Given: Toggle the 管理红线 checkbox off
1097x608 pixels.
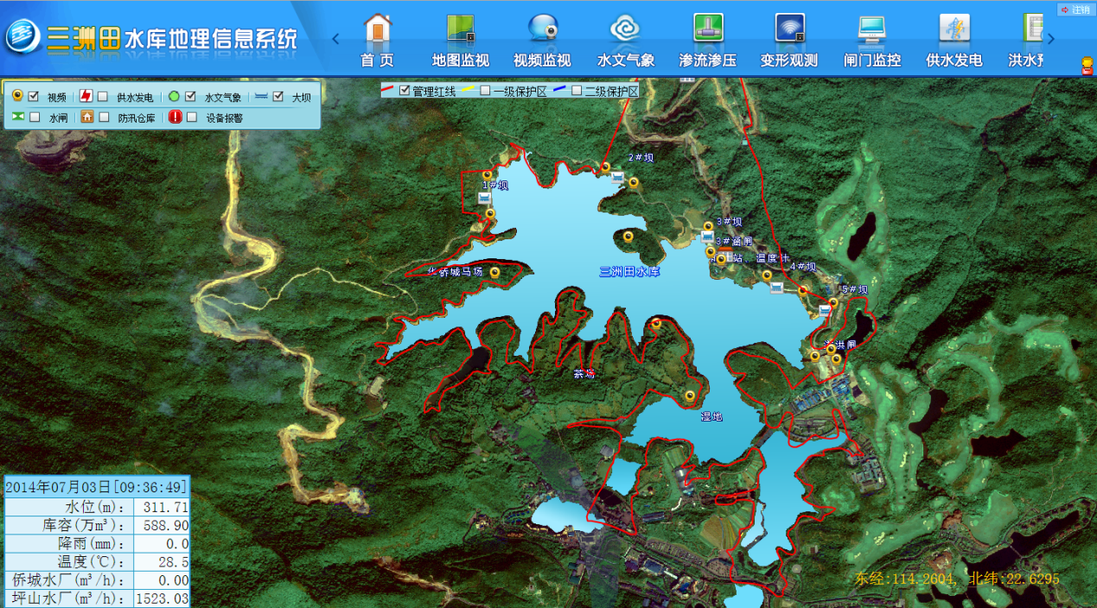Looking at the screenshot, I should [x=405, y=91].
